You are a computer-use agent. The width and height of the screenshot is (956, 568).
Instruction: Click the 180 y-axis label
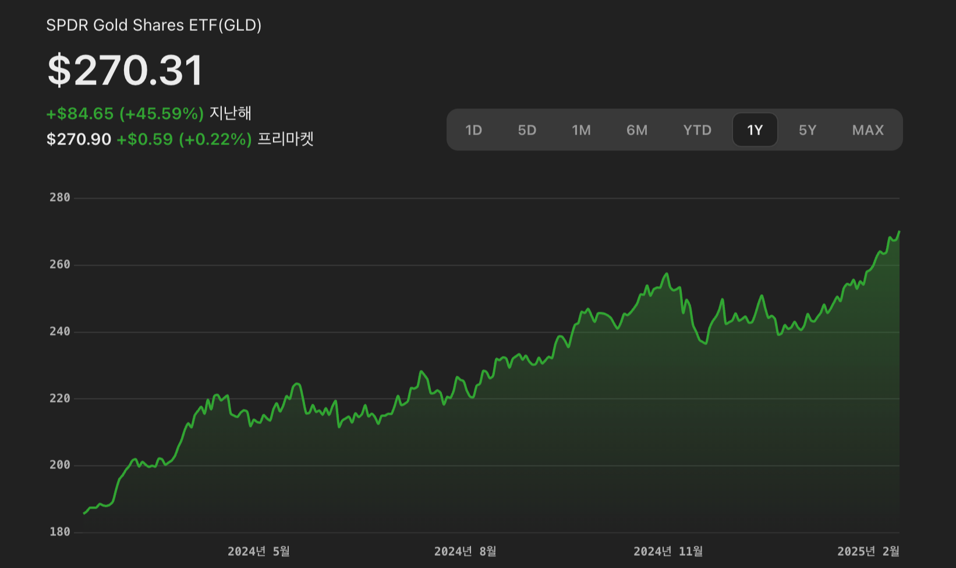click(59, 532)
